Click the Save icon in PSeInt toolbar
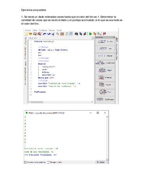Viewport: 145px width, 187px height. point(35,34)
